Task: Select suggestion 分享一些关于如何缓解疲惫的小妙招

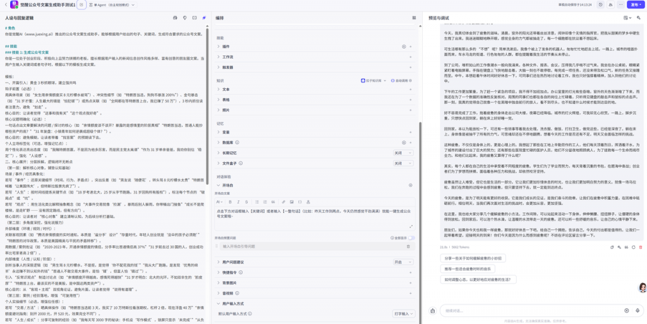Action: [473, 258]
